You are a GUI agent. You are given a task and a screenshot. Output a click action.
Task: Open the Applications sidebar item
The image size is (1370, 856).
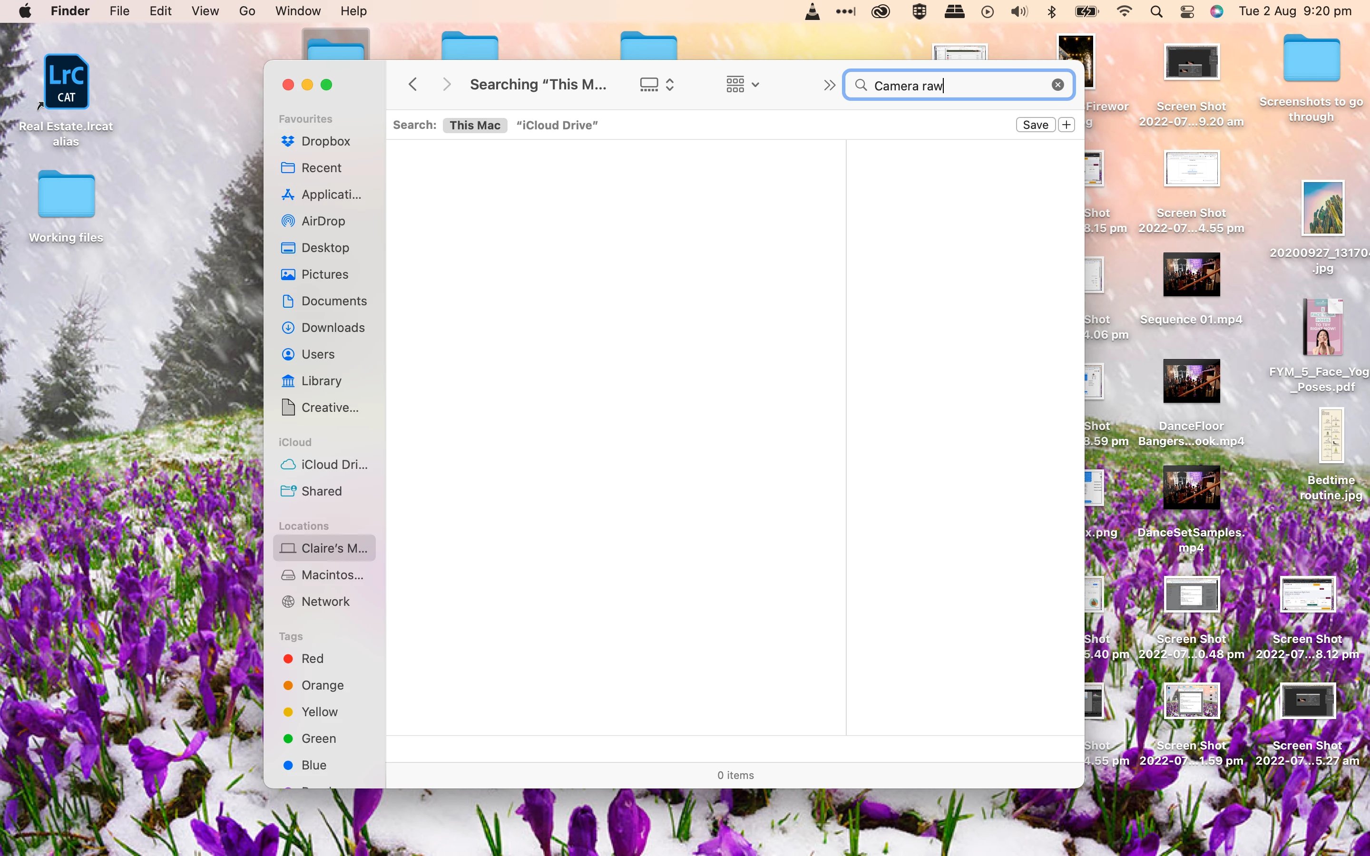(x=331, y=195)
